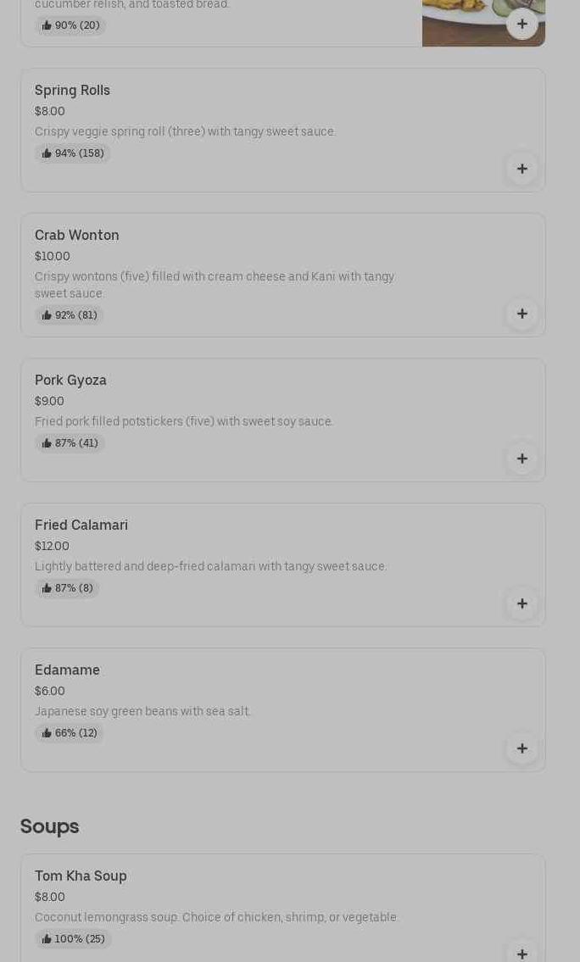Screen dimensions: 580x962
Task: Tap the plus button on Edamame
Action: coord(522,748)
